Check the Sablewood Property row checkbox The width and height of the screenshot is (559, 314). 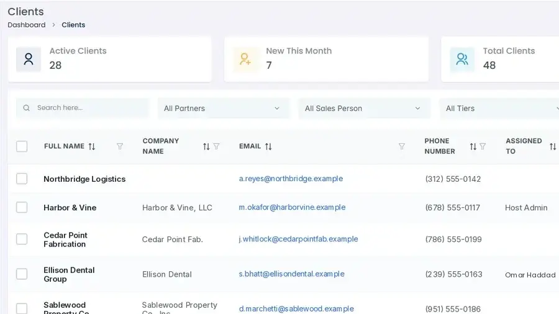22,308
